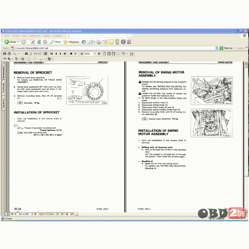Viewport: 249px width, 249px height.
Task: Click the Print icon in Acrobat toolbar
Action: pos(9,54)
